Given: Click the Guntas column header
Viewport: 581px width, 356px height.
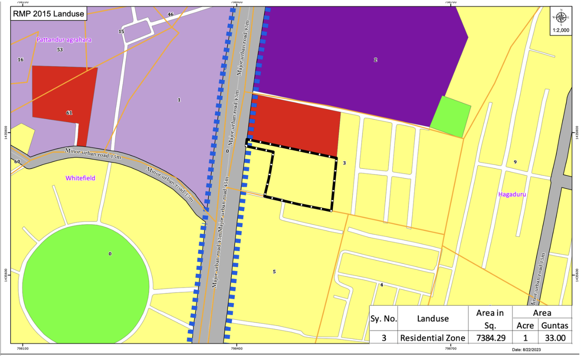Looking at the screenshot, I should (555, 326).
